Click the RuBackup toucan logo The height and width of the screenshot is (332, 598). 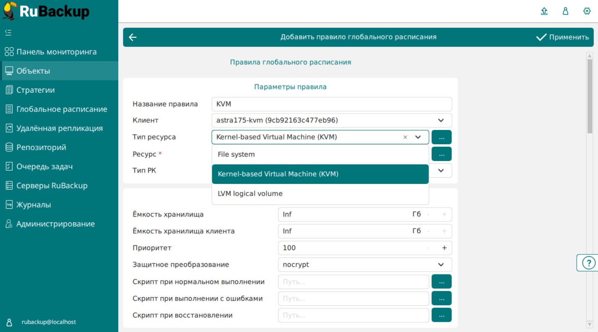(x=10, y=10)
